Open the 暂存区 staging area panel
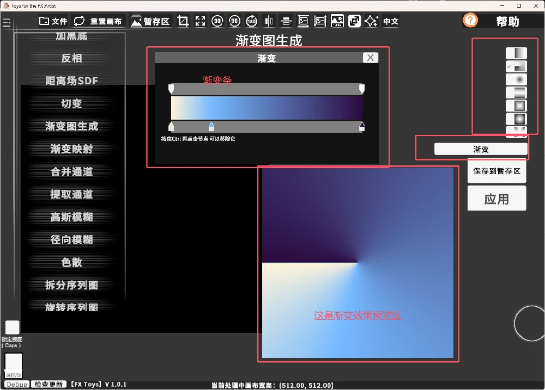545x390 pixels. point(150,21)
